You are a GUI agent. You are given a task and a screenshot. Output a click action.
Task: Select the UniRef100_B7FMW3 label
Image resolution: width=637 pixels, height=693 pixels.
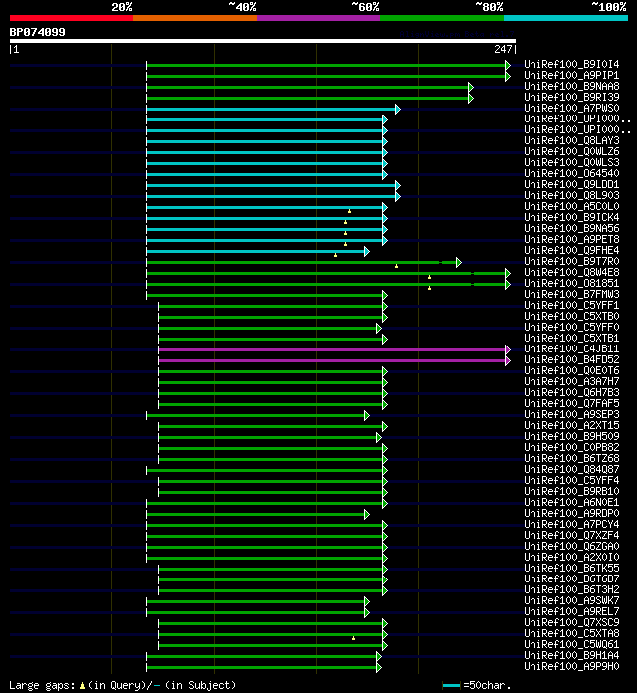571,294
